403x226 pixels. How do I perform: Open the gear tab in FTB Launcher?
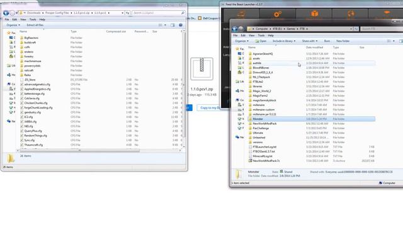coord(278,14)
